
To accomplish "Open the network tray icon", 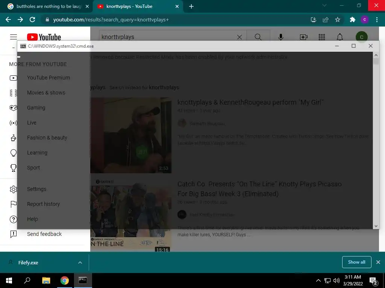I will (327, 280).
